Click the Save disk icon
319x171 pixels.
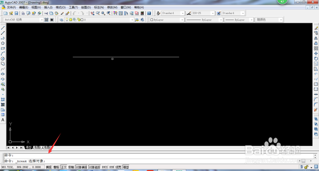click(16, 13)
